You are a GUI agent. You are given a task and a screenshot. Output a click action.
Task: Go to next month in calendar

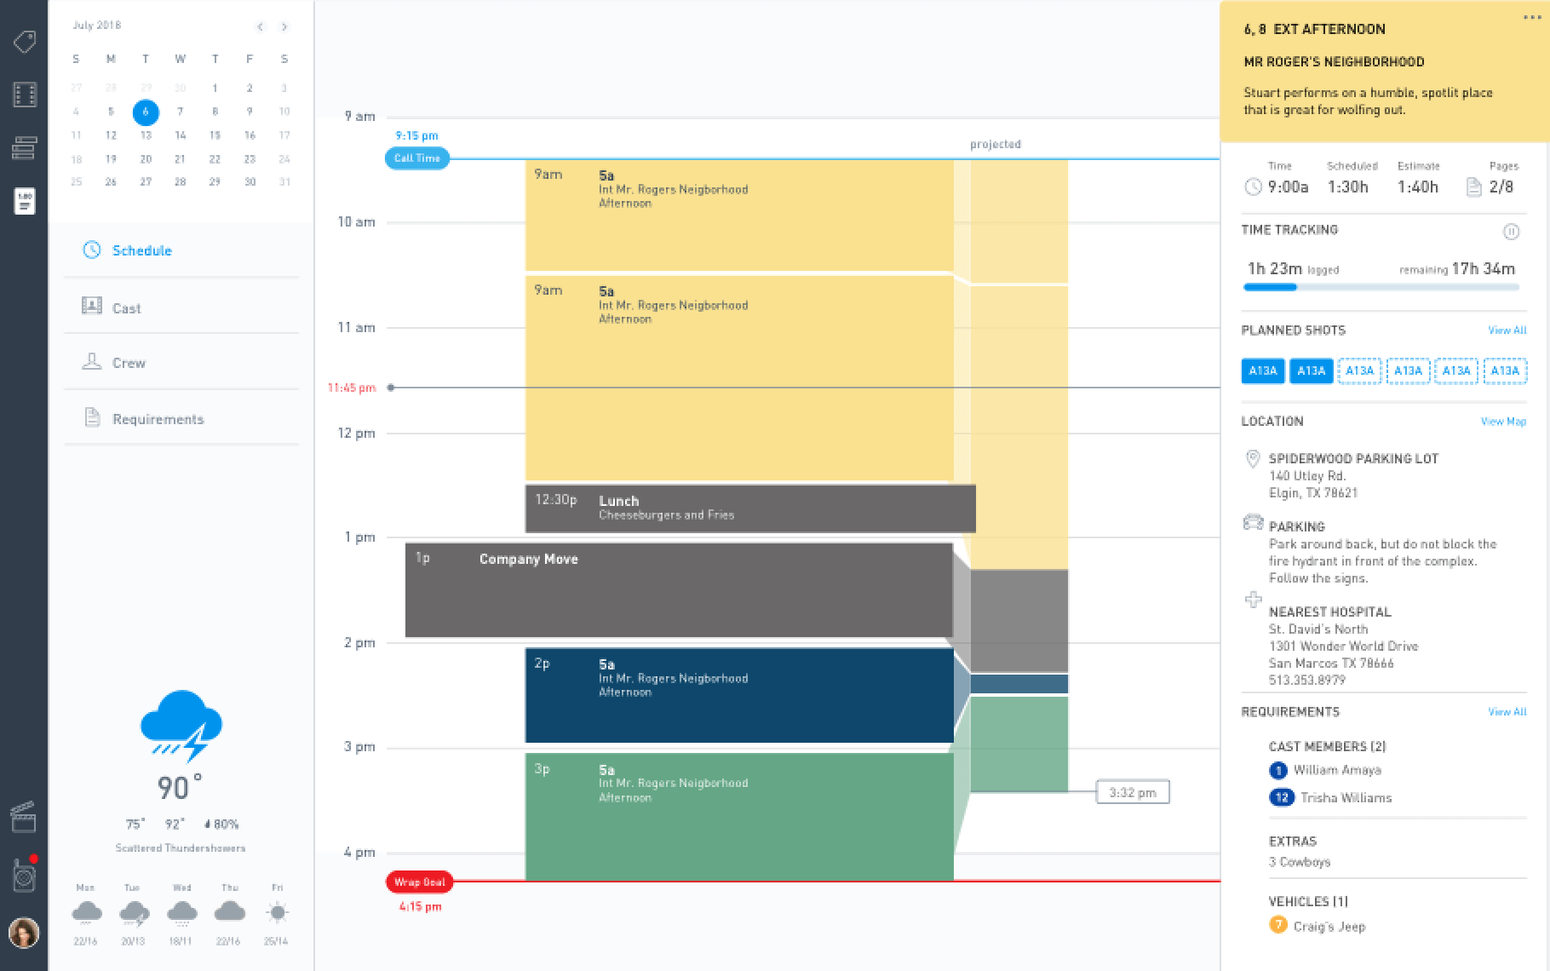pos(284,27)
